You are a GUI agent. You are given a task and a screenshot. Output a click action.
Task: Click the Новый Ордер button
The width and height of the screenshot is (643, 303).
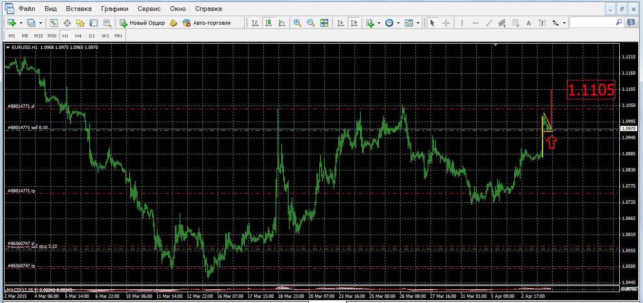point(142,23)
